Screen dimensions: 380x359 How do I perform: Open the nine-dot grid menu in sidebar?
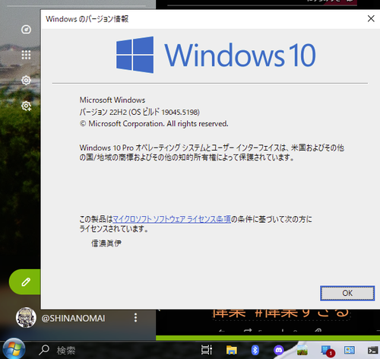(x=26, y=55)
